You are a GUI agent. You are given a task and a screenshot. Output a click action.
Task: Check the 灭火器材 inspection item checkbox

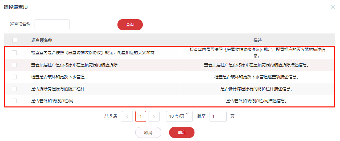pyautogui.click(x=14, y=53)
